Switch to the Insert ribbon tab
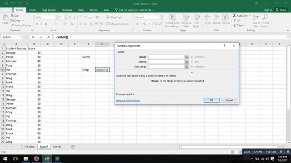The width and height of the screenshot is (291, 163). [32, 10]
